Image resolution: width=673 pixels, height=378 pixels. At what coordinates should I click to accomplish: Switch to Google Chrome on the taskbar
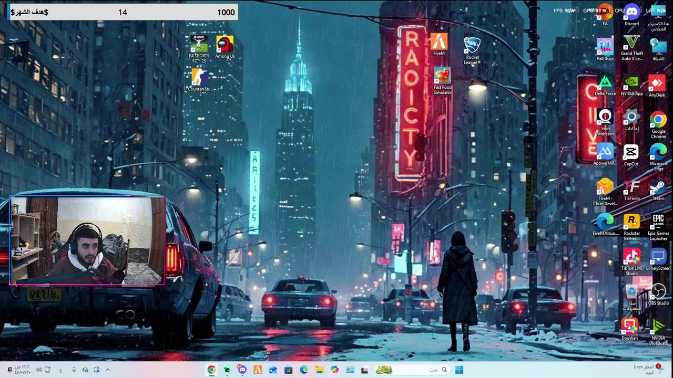click(x=211, y=370)
